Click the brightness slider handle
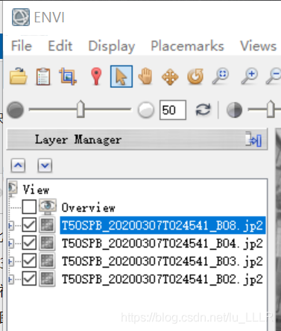Image resolution: width=281 pixels, height=331 pixels. (80, 109)
